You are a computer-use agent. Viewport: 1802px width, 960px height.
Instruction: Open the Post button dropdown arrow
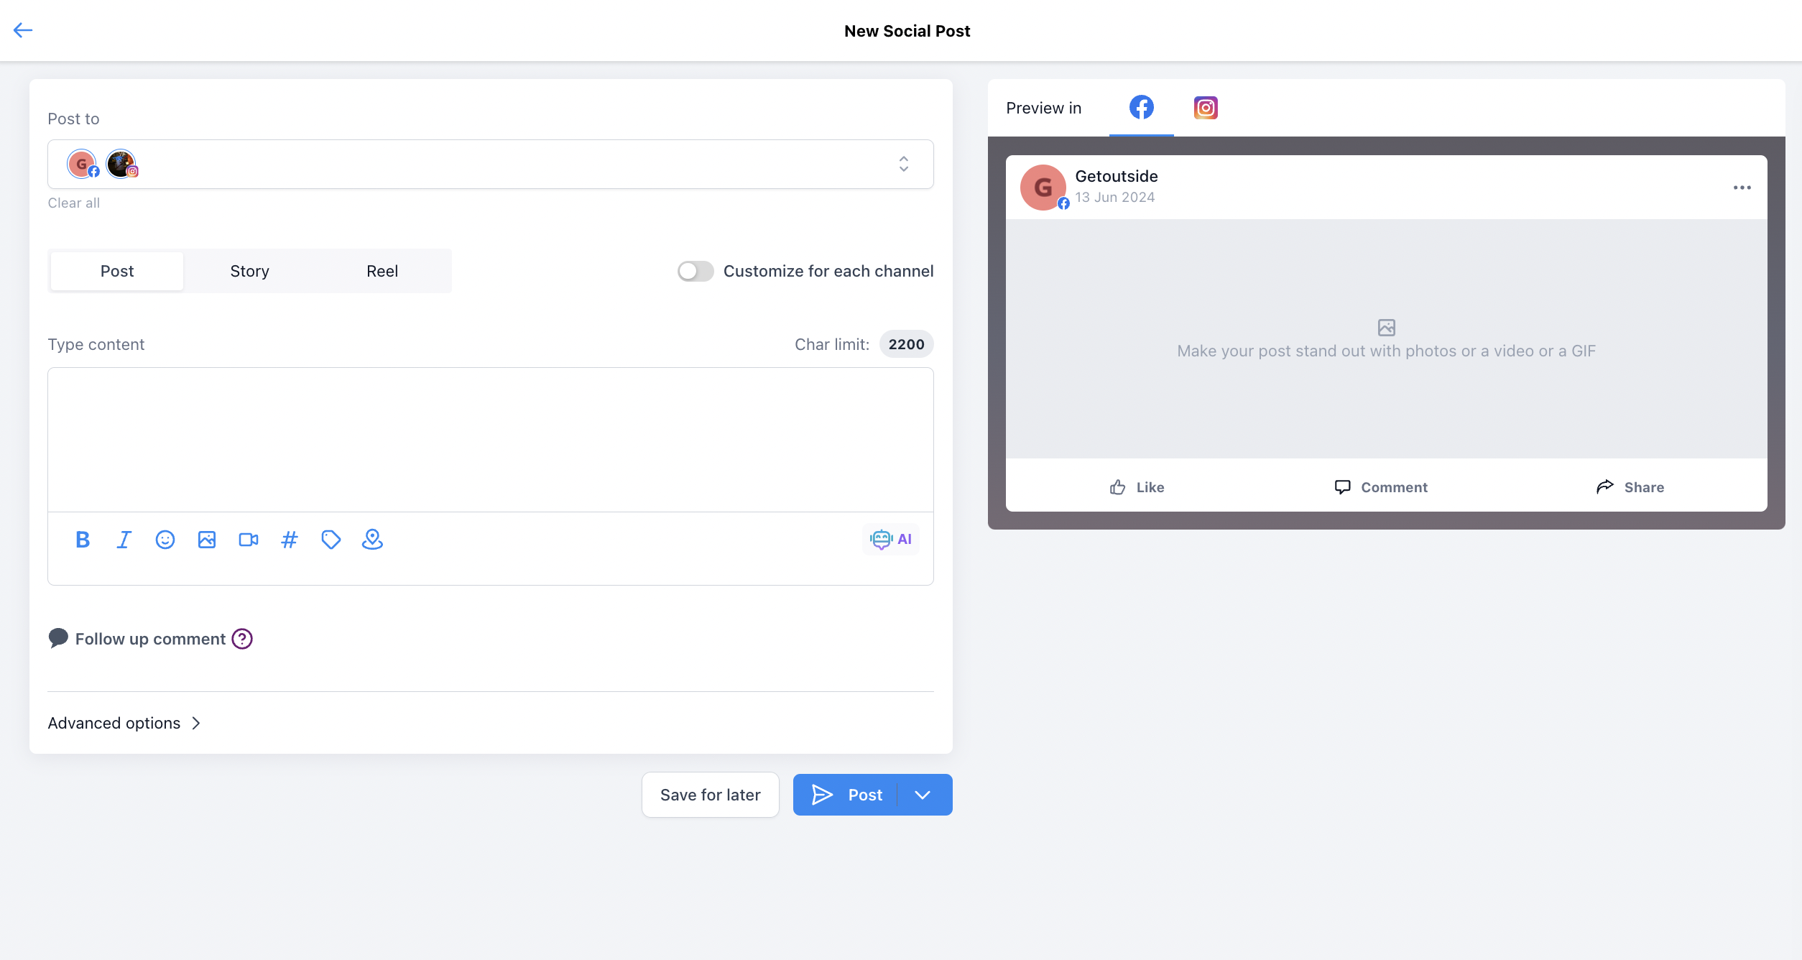(923, 795)
